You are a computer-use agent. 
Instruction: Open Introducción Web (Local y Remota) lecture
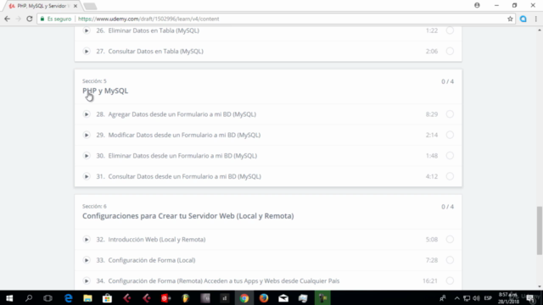click(x=157, y=240)
